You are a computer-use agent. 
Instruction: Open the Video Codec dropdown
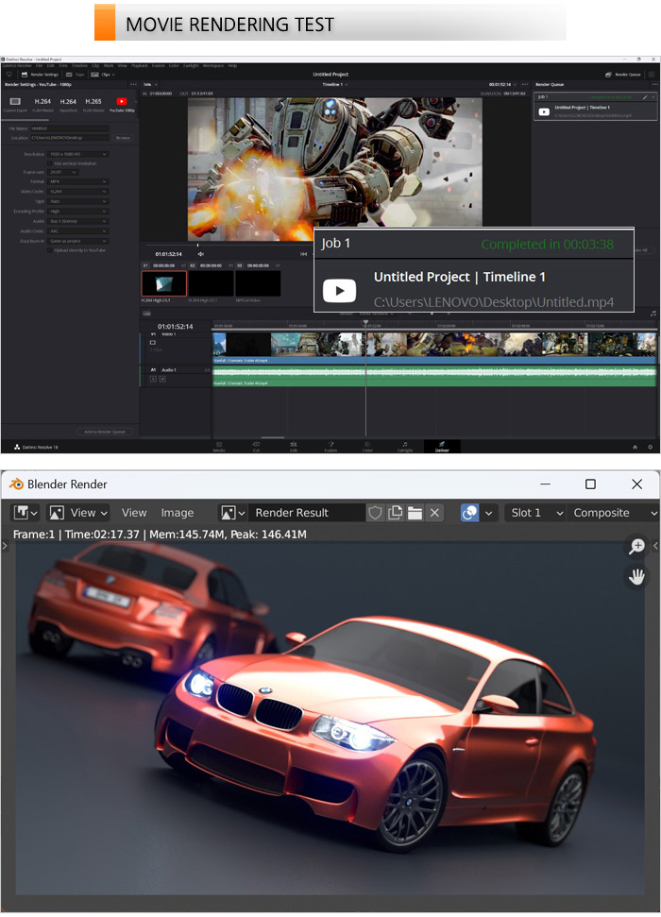[x=78, y=191]
